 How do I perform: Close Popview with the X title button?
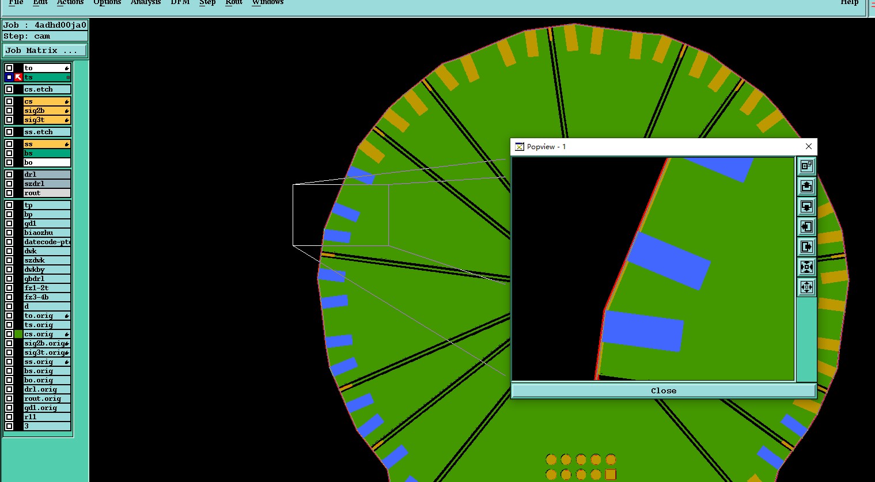coord(809,146)
